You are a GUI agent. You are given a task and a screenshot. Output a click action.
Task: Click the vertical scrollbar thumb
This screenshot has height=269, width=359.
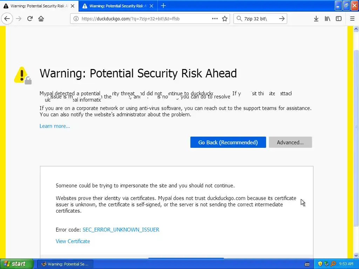pos(356,137)
